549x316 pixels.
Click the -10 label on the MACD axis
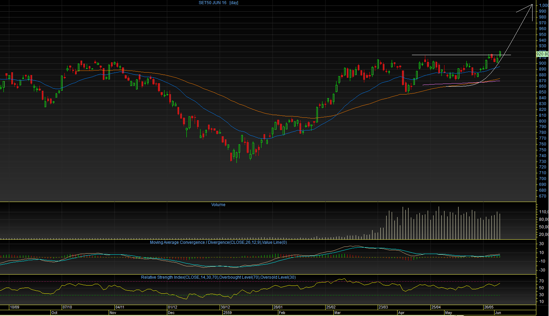[x=542, y=261]
